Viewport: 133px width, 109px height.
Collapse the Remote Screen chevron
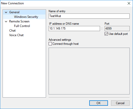pyautogui.click(x=6, y=22)
